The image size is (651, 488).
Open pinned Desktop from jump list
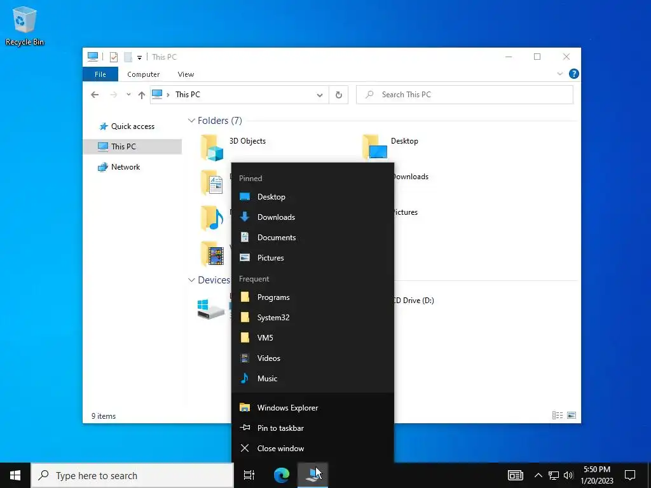click(x=313, y=197)
